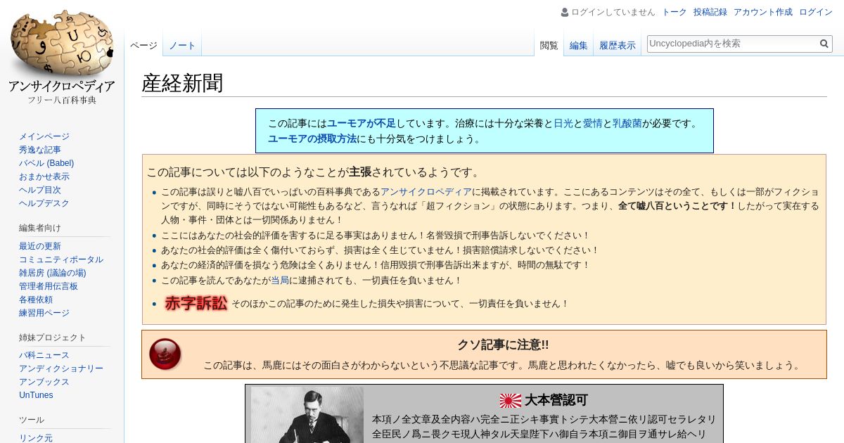The image size is (844, 443).
Task: Open 練習用ページ sidebar link
Action: click(44, 313)
